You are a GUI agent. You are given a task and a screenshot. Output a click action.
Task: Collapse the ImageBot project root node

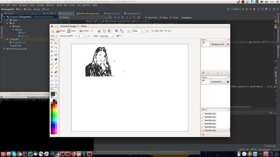coord(4,17)
